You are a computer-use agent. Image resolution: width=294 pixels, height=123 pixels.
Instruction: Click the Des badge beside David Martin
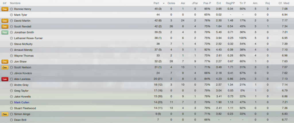pyautogui.click(x=5, y=21)
